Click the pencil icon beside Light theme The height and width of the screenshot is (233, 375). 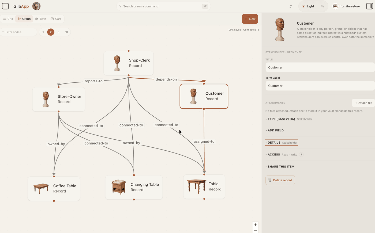coord(322,6)
